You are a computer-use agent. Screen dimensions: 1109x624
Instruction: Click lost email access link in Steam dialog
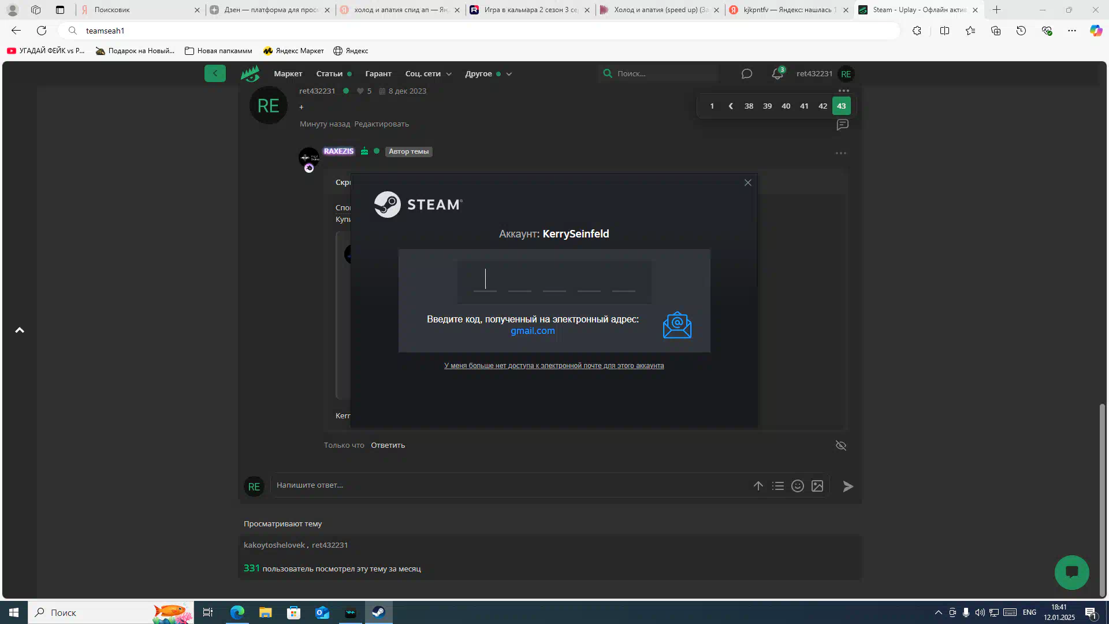coord(554,366)
